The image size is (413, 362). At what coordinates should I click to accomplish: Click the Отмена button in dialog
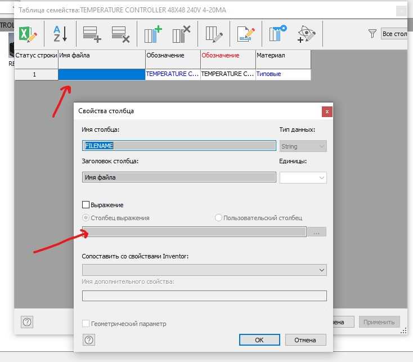306,340
